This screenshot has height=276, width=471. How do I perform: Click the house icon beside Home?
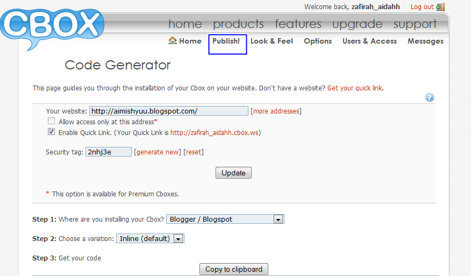173,40
